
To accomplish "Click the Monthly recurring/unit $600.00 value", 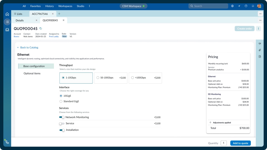I will click(245, 64).
